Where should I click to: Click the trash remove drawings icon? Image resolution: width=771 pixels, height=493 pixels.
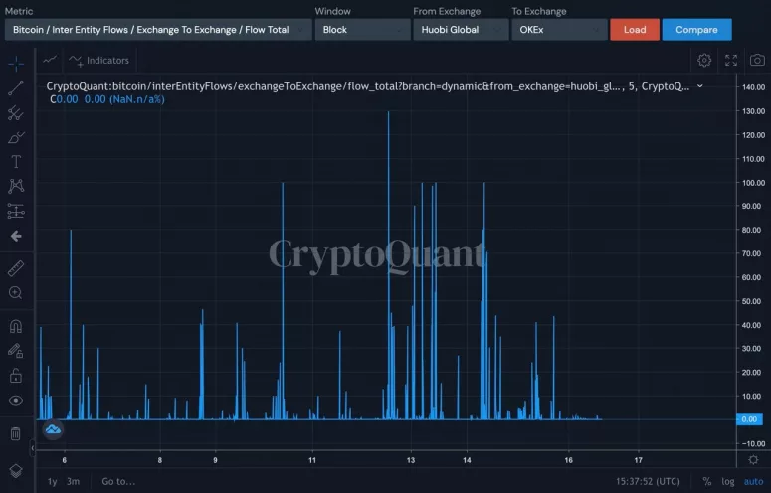coord(16,433)
